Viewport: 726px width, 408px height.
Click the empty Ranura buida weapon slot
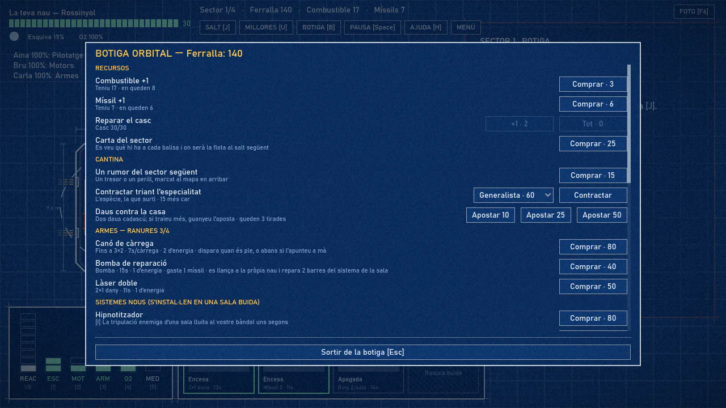pos(444,380)
